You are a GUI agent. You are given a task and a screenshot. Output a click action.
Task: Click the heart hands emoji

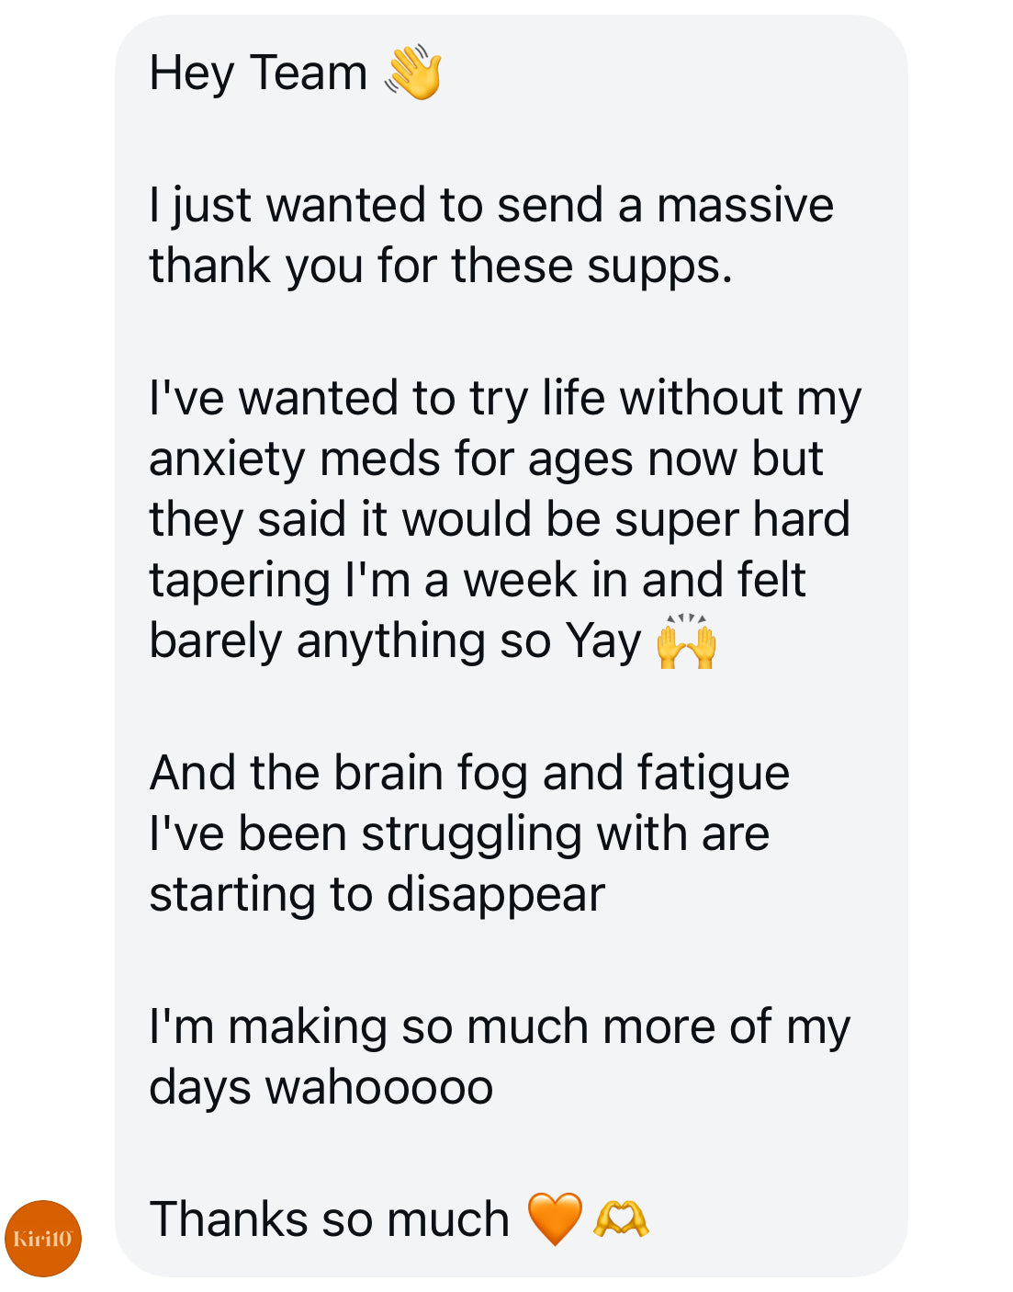[x=622, y=1219]
